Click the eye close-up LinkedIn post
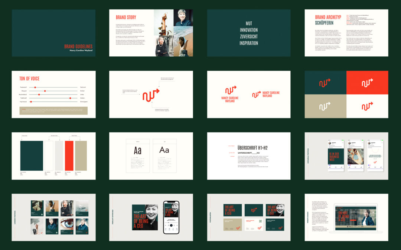This screenshot has height=250, width=401. coord(67,226)
